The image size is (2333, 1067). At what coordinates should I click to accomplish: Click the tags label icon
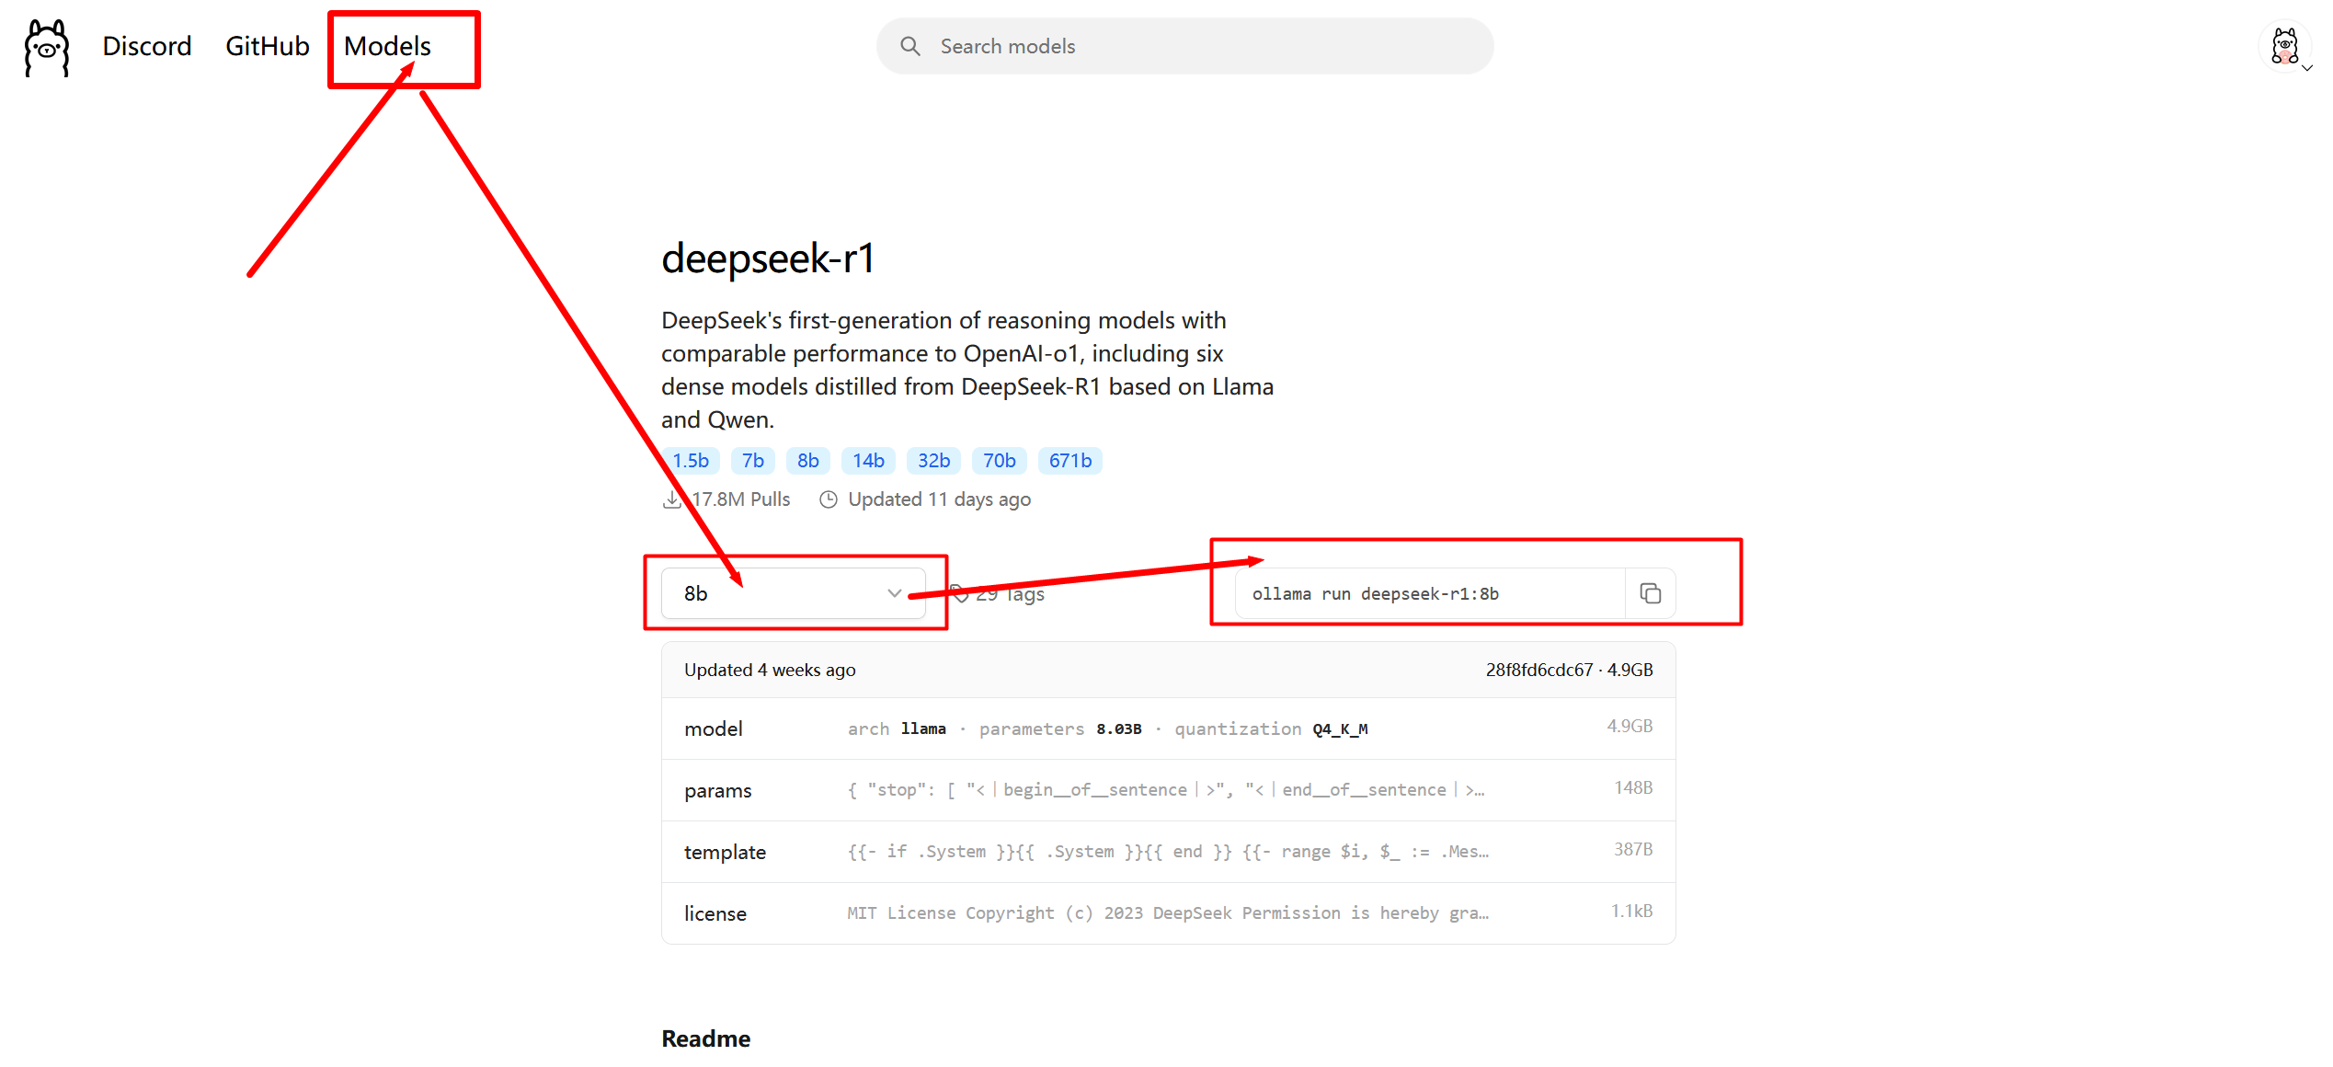(960, 594)
